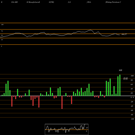This screenshot has width=135, height=135.
Task: Click the RSI current value 44.27 label
Action: click(124, 34)
